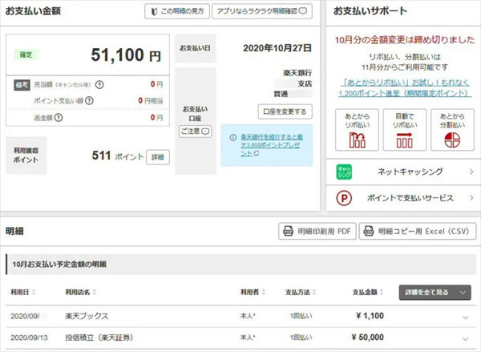Viewport: 481px width, 352px height.
Task: Click 口座を変更する button
Action: 285,111
